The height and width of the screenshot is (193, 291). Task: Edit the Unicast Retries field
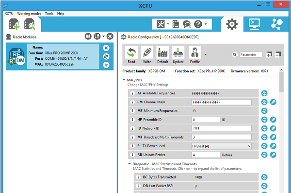(206, 155)
